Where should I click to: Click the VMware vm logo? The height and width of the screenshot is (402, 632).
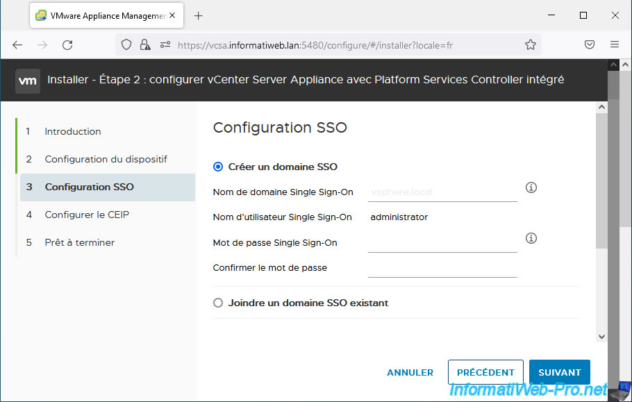tap(27, 81)
